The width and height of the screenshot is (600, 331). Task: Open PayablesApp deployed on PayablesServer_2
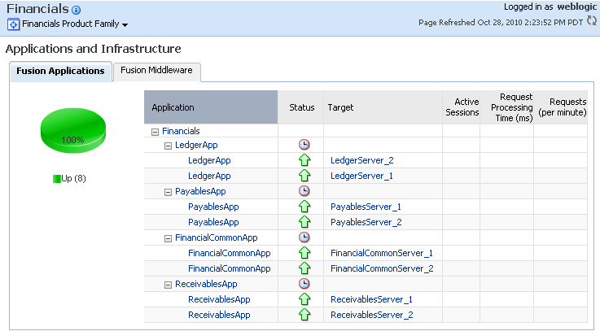click(213, 222)
